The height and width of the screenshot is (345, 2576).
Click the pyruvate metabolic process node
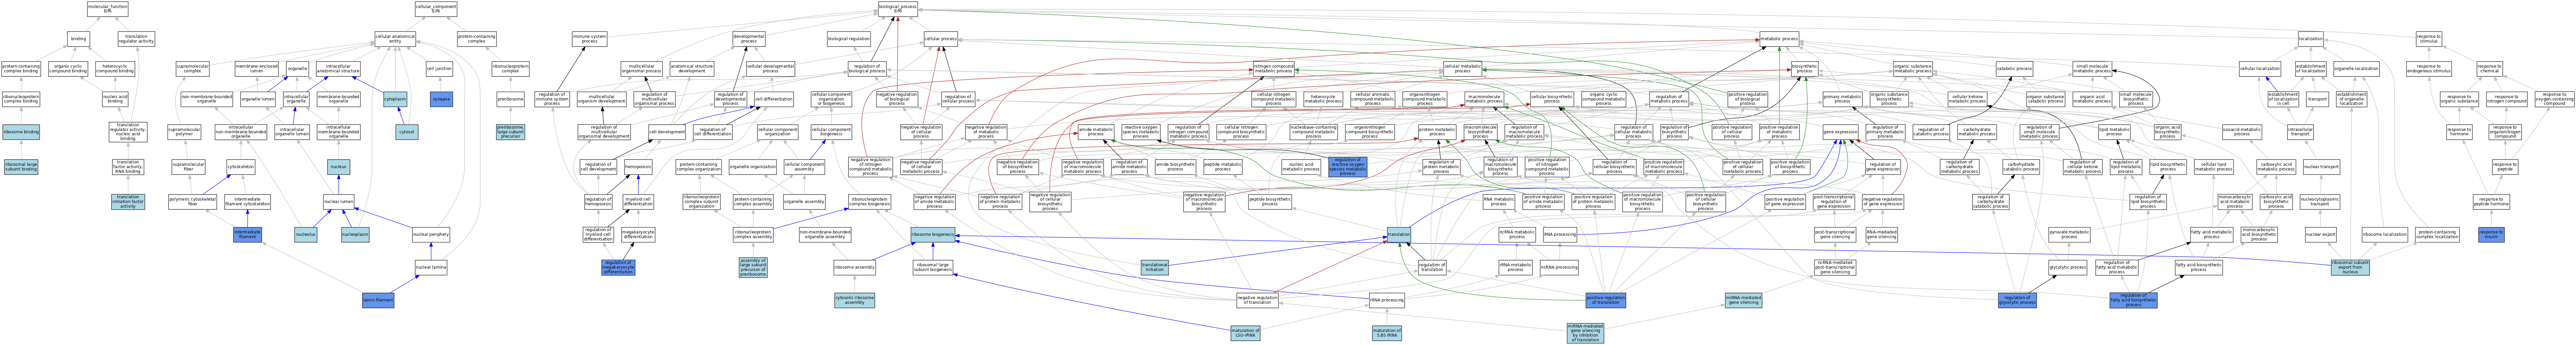[x=2069, y=234]
